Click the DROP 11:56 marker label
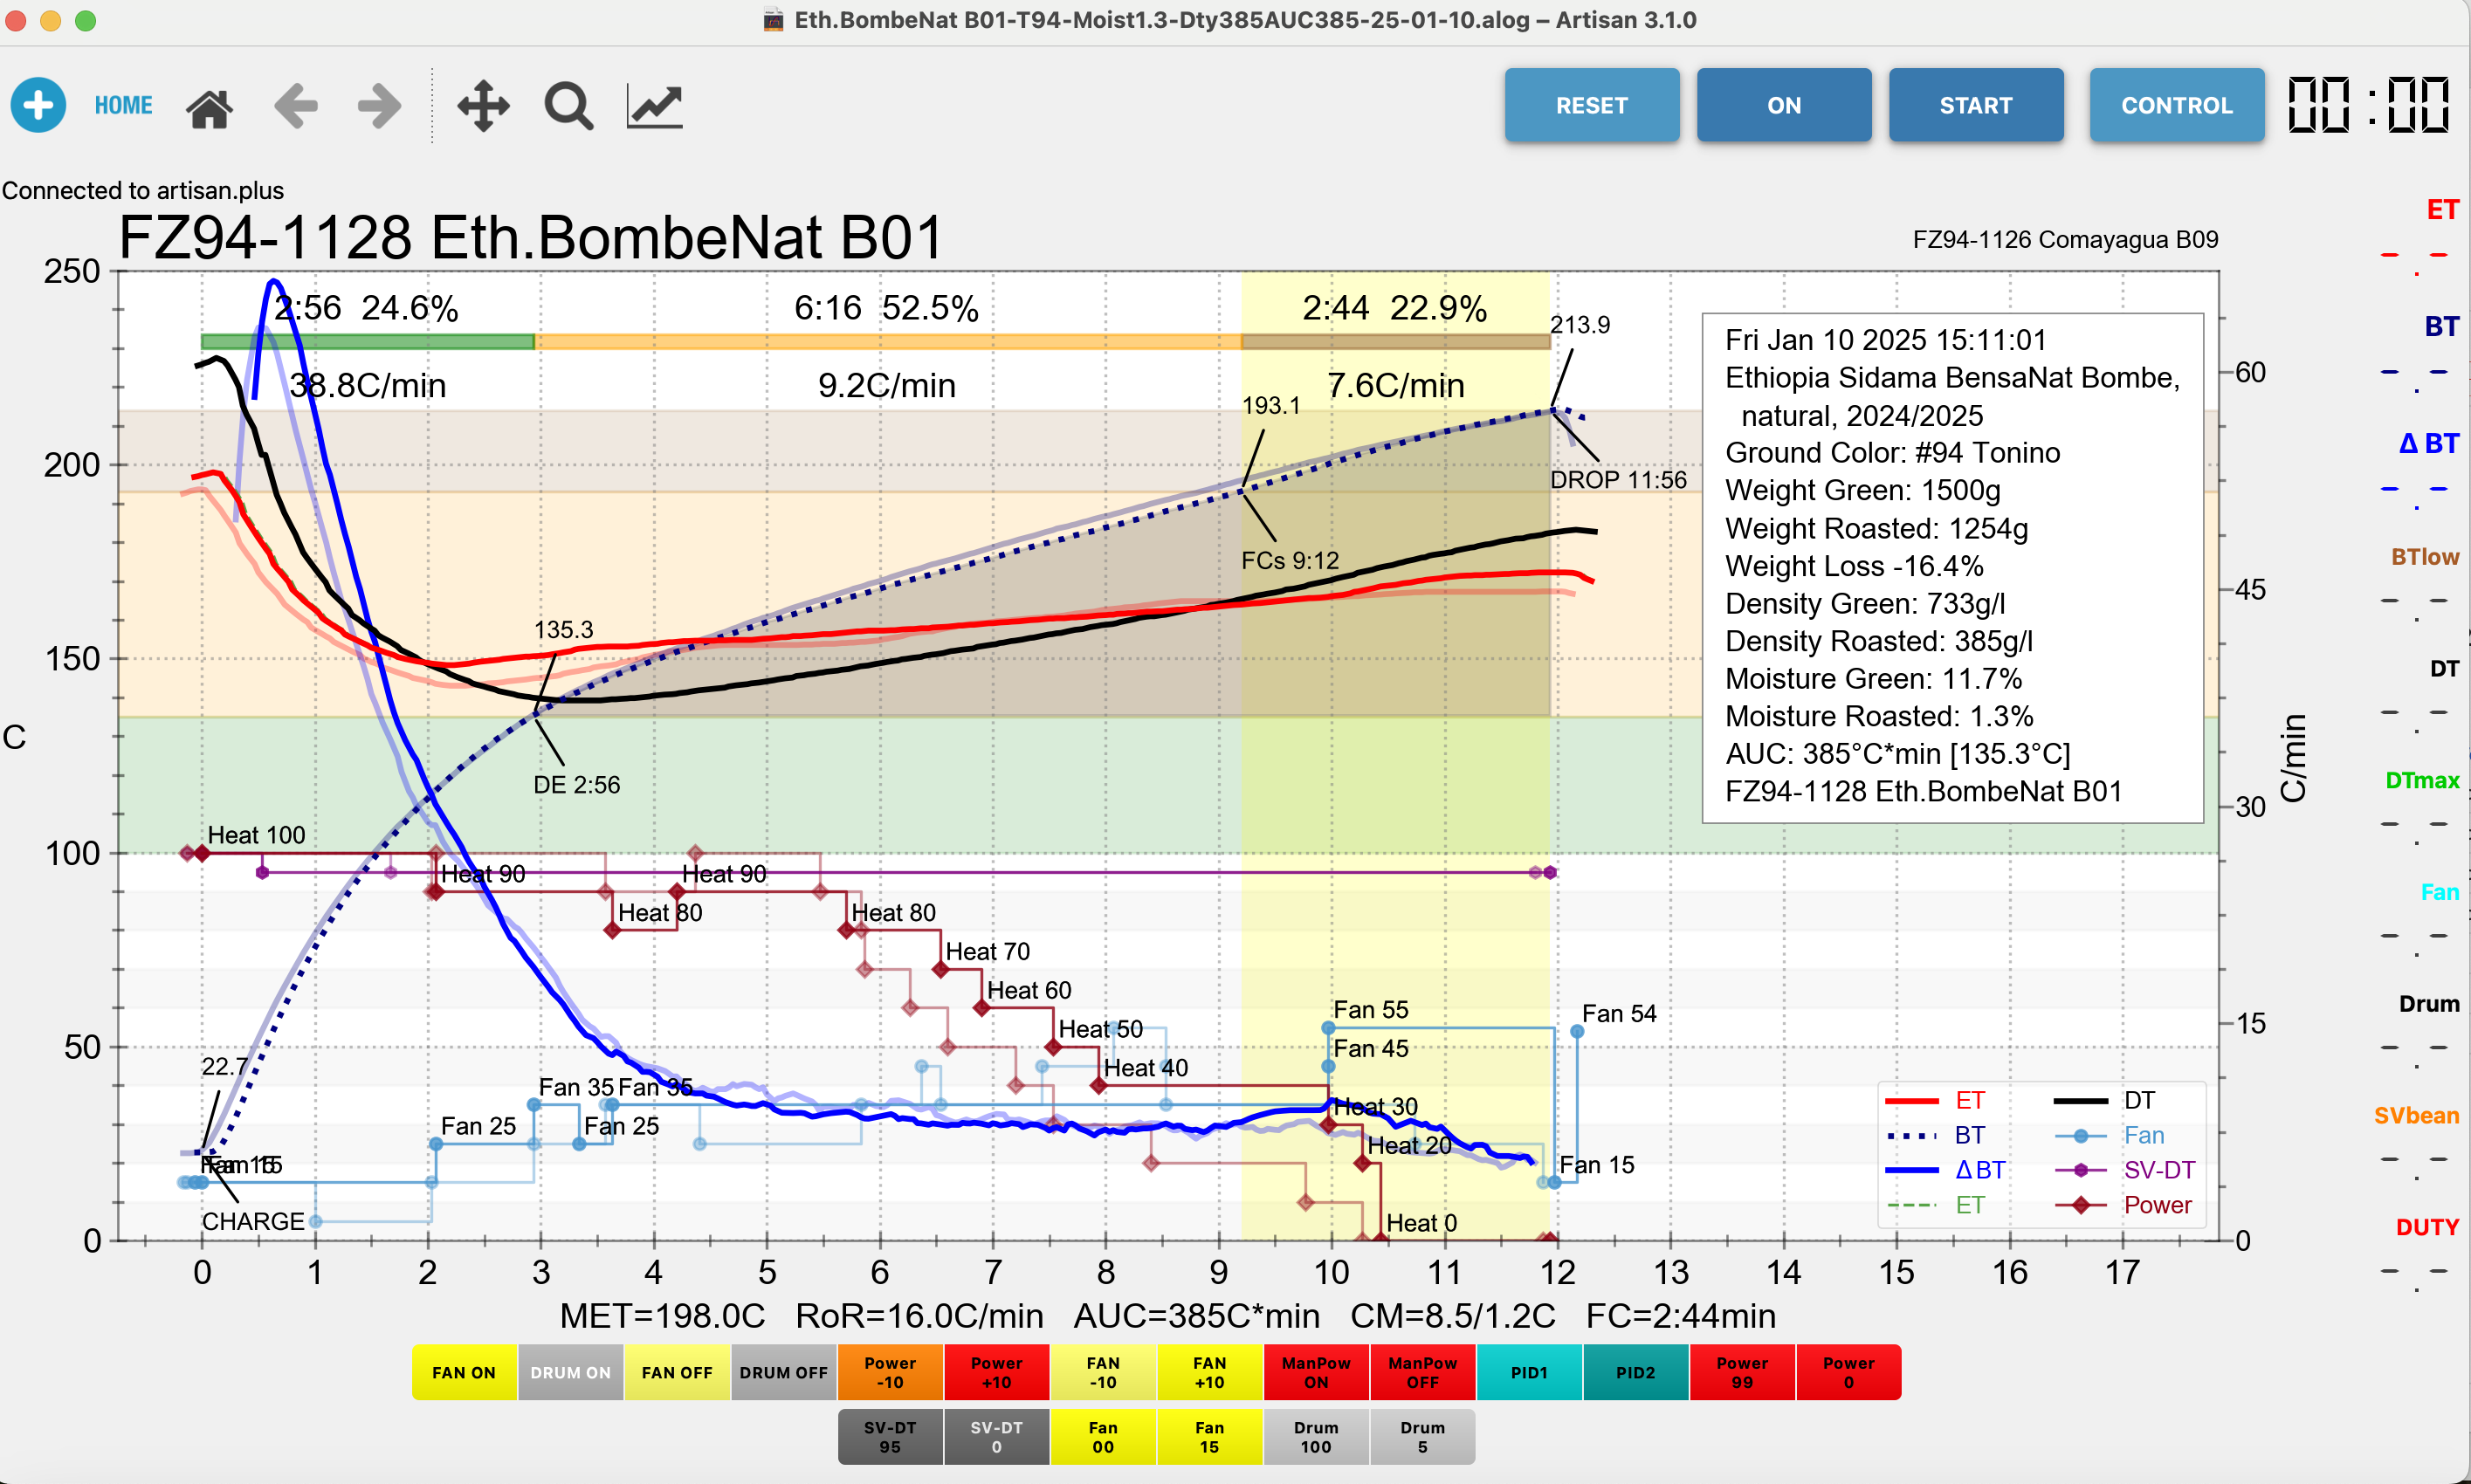This screenshot has width=2471, height=1484. point(1617,480)
